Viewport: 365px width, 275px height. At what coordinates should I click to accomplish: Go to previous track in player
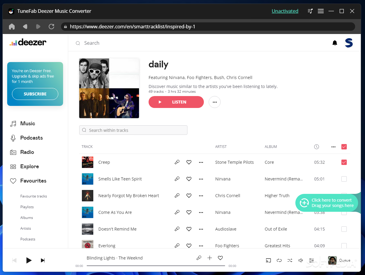pyautogui.click(x=14, y=260)
